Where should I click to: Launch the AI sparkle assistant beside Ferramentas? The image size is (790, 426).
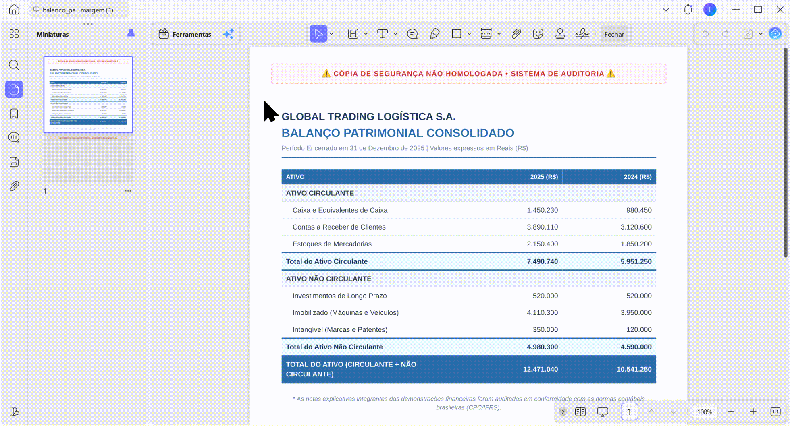click(229, 34)
